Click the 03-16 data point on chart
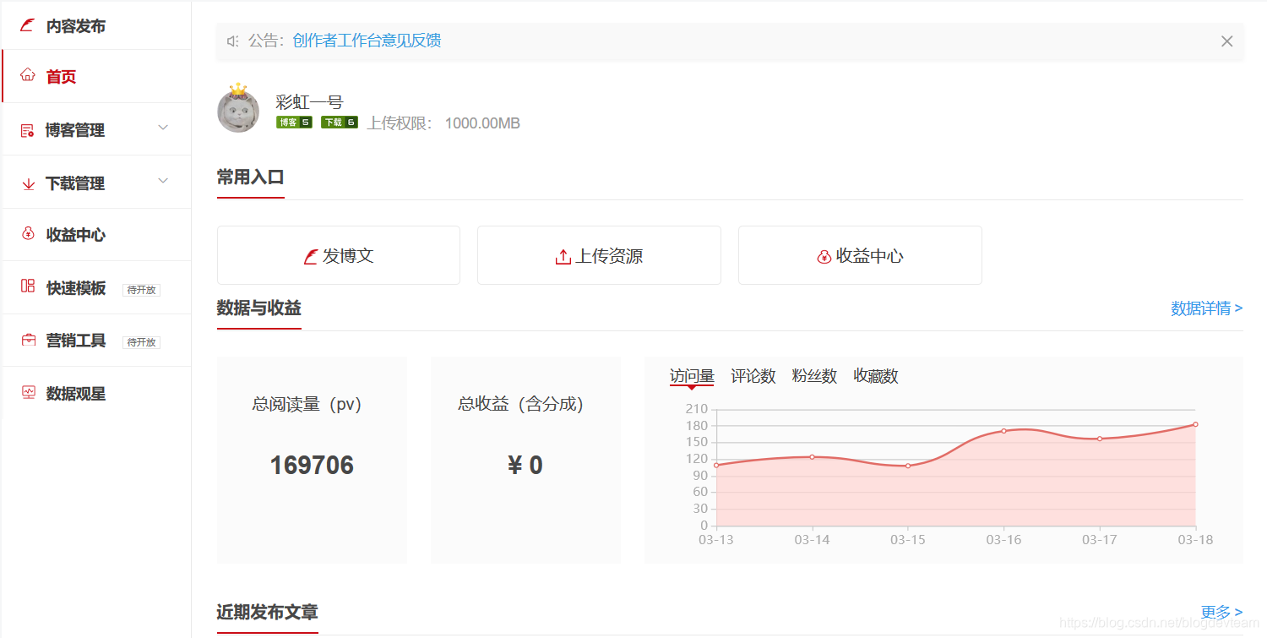Screen dimensions: 1267x638 pyautogui.click(x=1003, y=431)
